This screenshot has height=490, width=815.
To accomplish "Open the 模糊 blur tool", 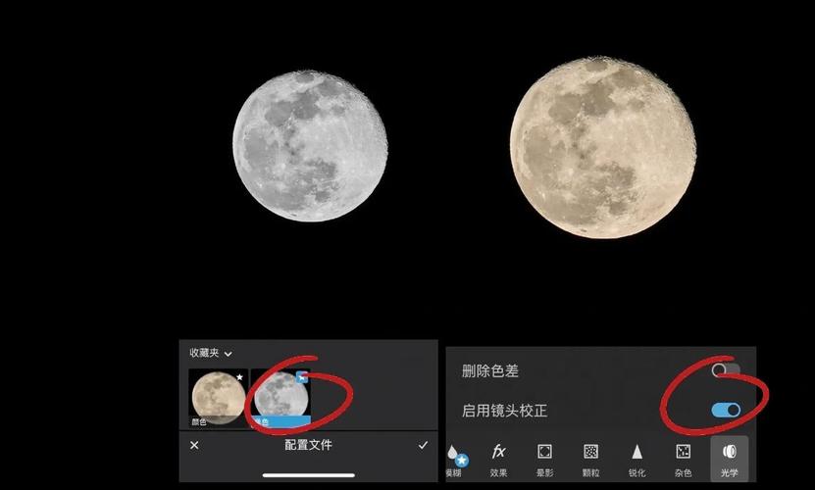I will [x=454, y=461].
